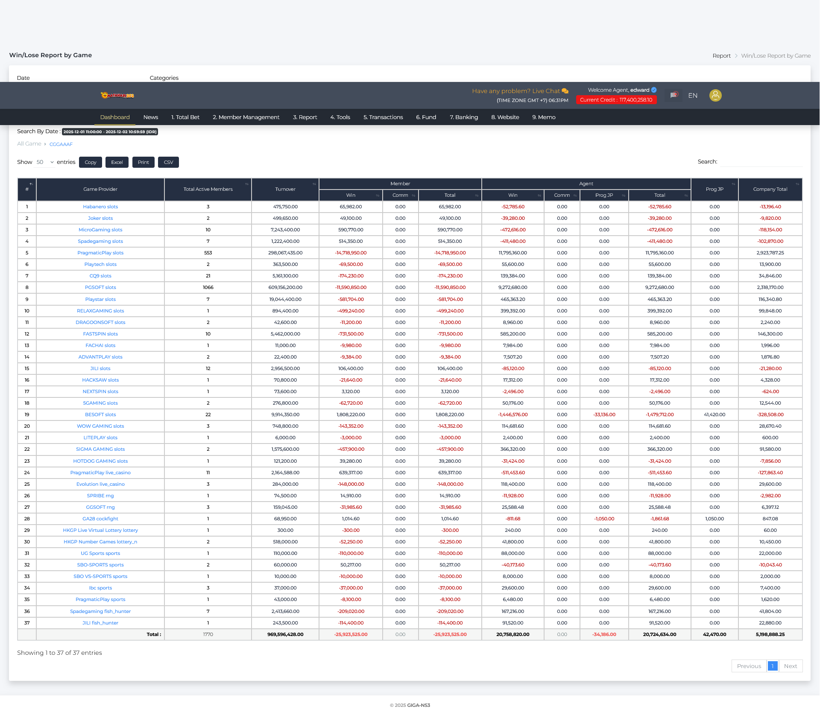Click the blue verified badge beside edward
The height and width of the screenshot is (715, 820).
point(654,90)
